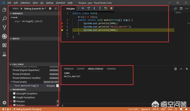The height and width of the screenshot is (111, 190).
Task: Open editor More Actions ellipsis
Action: [187, 9]
